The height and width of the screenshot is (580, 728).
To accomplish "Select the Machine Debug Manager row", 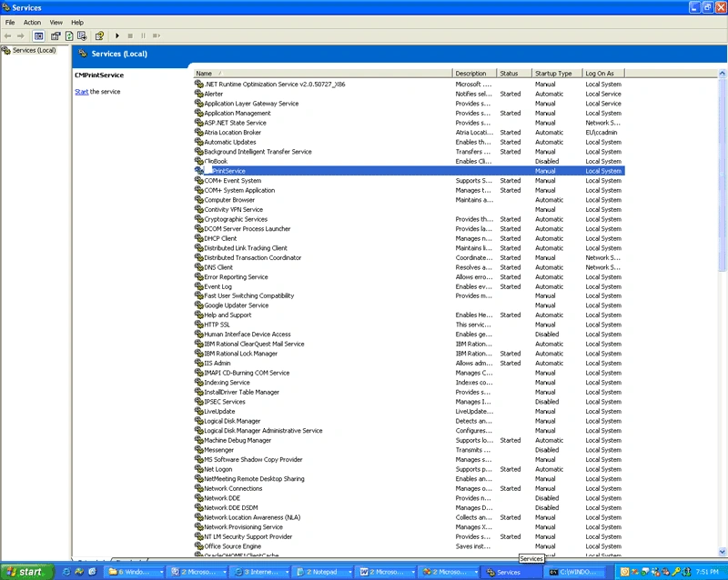I will coord(409,440).
